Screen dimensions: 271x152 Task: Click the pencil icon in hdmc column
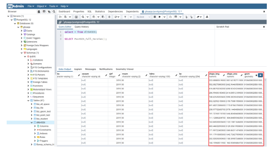pos(176,75)
